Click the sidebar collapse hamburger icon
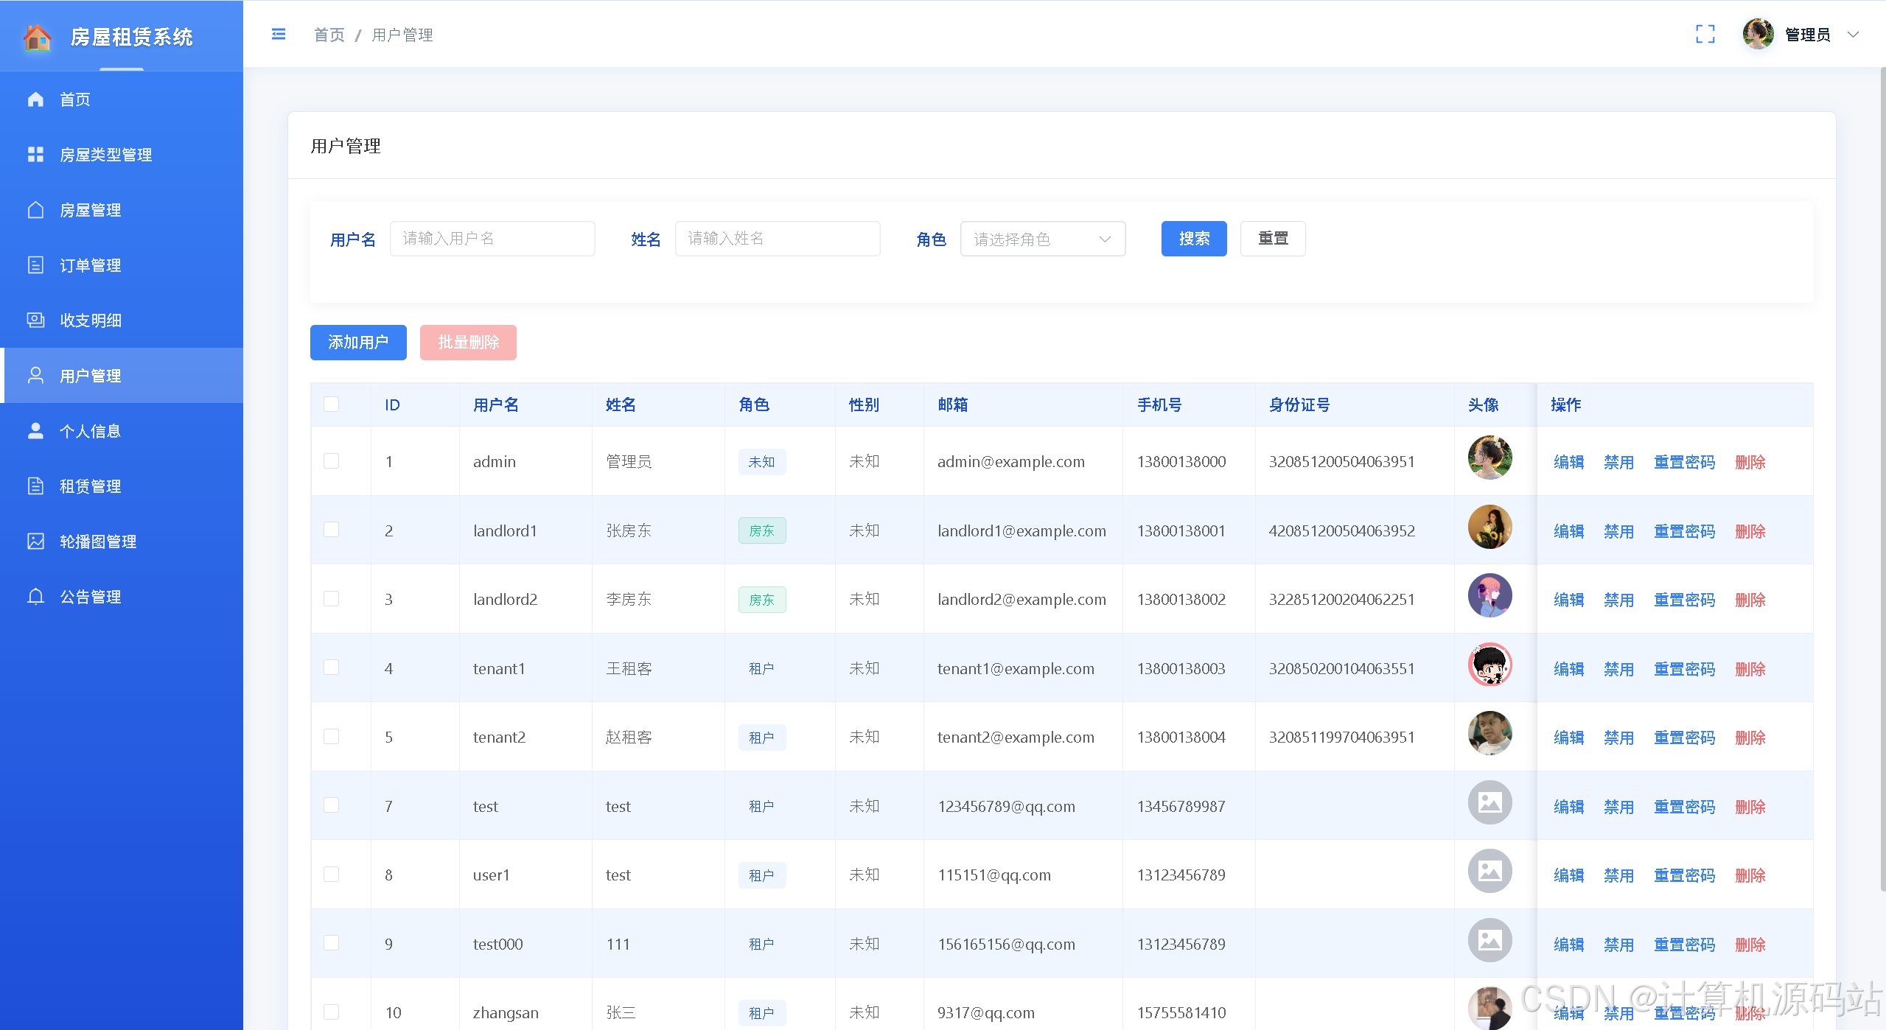The width and height of the screenshot is (1886, 1030). 279,35
